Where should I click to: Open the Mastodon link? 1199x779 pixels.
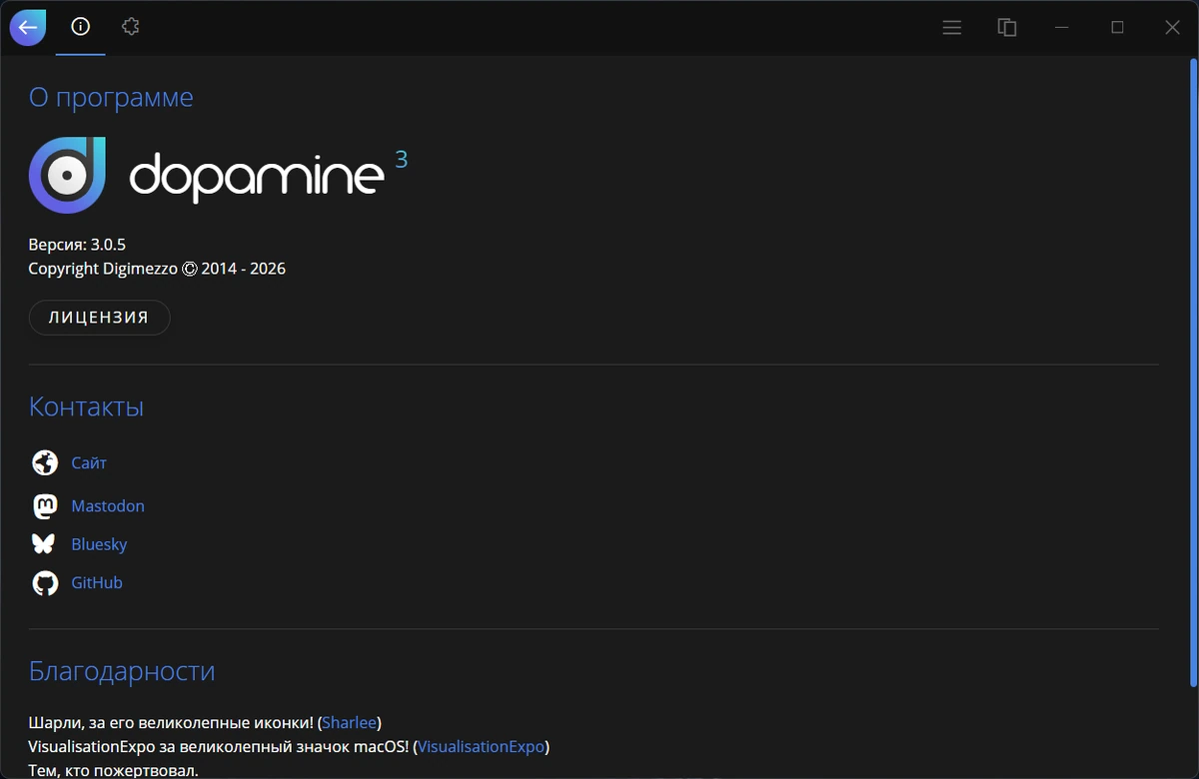pos(108,506)
